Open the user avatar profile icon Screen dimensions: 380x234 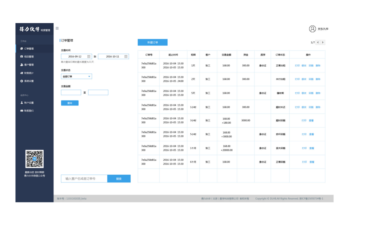tap(312, 29)
